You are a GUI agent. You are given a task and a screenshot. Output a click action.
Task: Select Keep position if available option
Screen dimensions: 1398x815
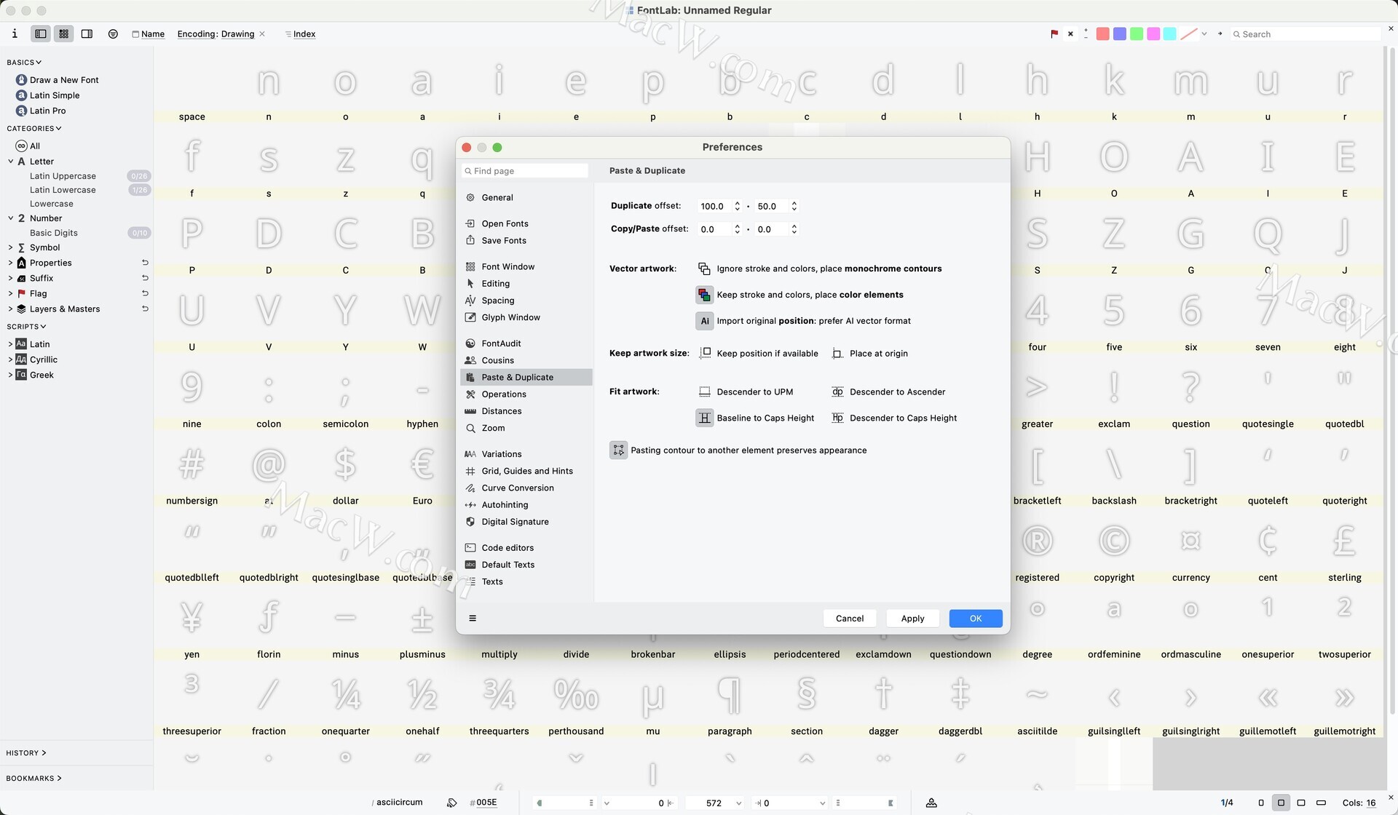[705, 354]
